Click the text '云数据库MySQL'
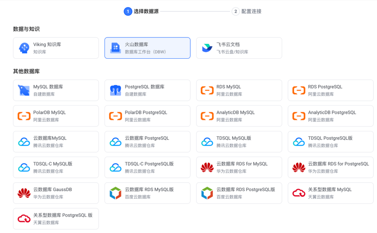The image size is (377, 233). click(x=50, y=138)
